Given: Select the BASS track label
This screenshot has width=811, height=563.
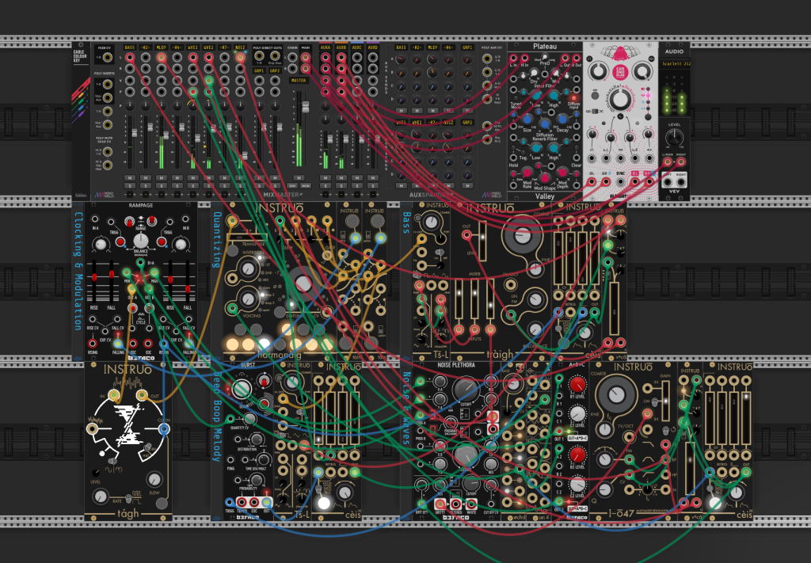Looking at the screenshot, I should click(x=129, y=48).
